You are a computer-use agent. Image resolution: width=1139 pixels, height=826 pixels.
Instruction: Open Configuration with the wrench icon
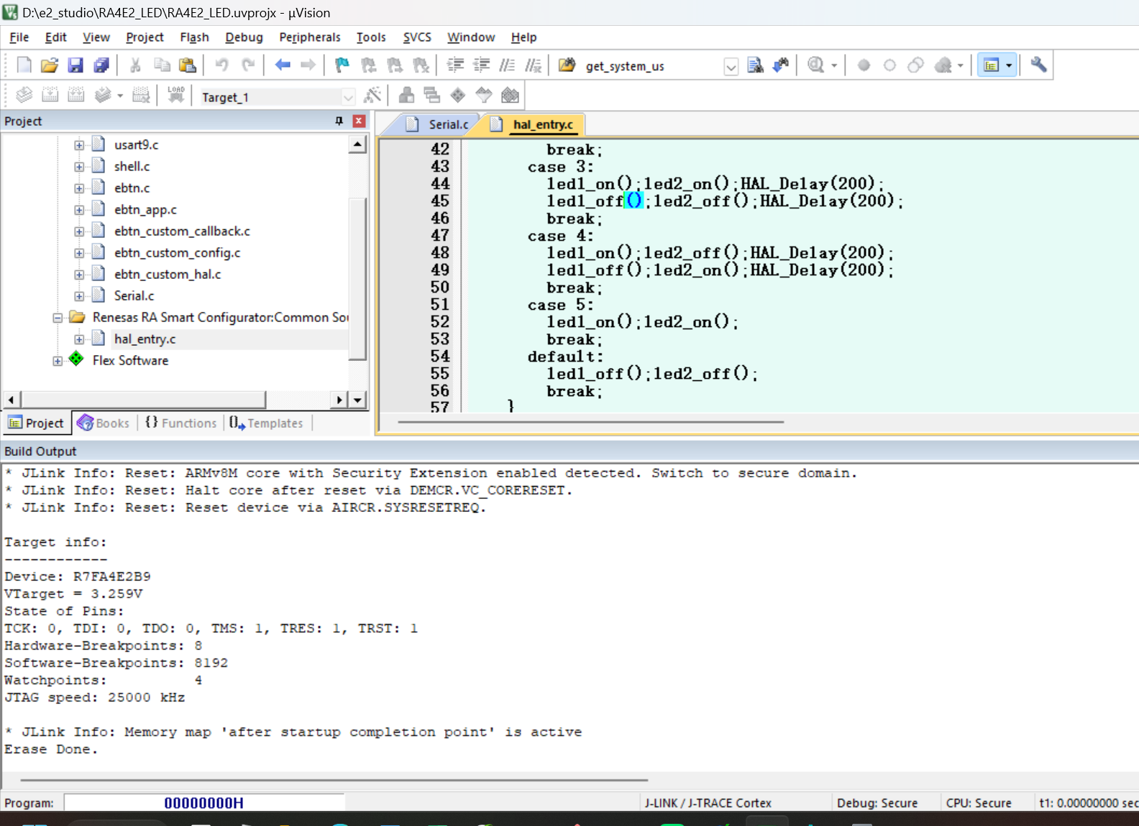click(x=1038, y=65)
